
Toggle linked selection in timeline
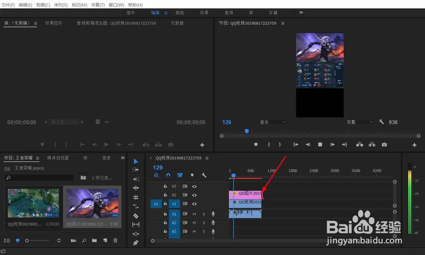click(x=180, y=176)
